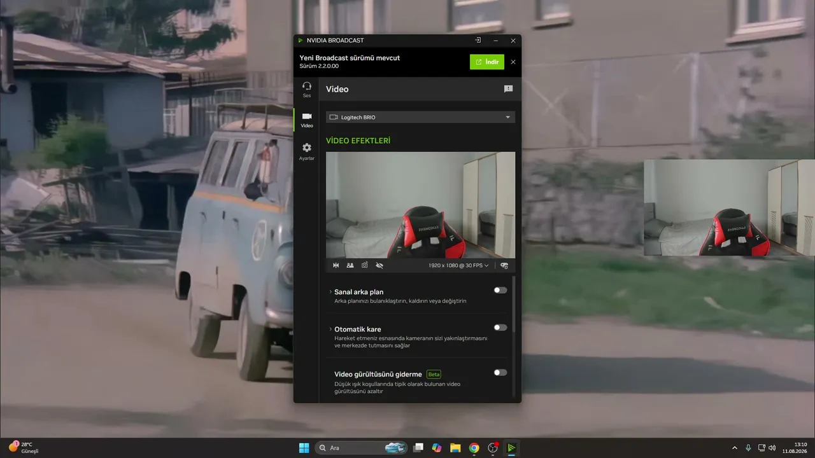This screenshot has width=815, height=458.
Task: Open the Ayarlar settings section
Action: (x=307, y=151)
